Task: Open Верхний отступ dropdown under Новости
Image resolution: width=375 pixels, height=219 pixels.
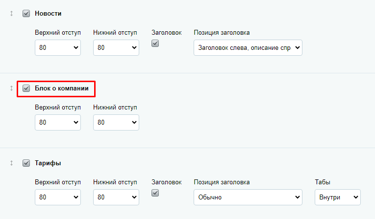Action: (x=58, y=48)
